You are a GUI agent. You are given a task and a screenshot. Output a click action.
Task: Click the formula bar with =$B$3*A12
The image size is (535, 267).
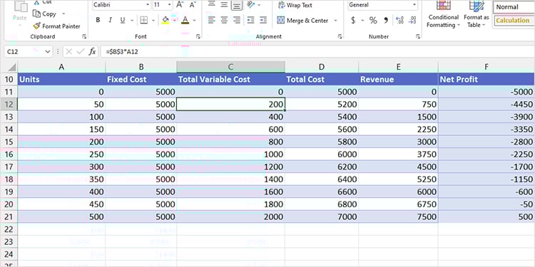[317, 52]
